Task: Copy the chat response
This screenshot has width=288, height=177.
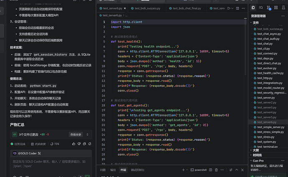Action: (84, 144)
